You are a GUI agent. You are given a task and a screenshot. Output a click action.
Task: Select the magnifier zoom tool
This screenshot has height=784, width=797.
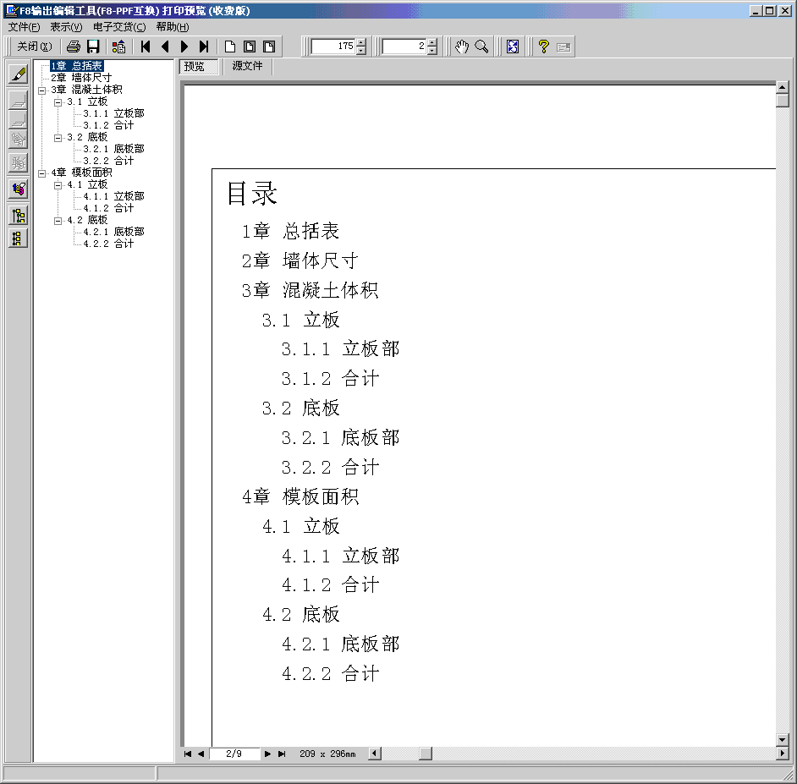(x=481, y=47)
